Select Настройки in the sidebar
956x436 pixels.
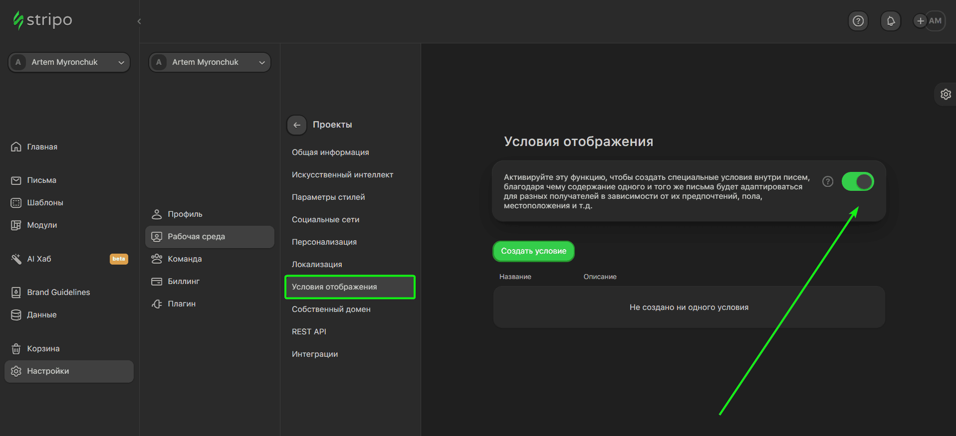click(x=69, y=371)
